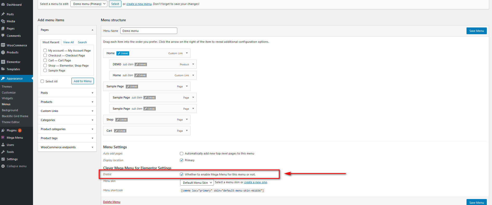Open the Default Menu Skin dropdown

(197, 182)
